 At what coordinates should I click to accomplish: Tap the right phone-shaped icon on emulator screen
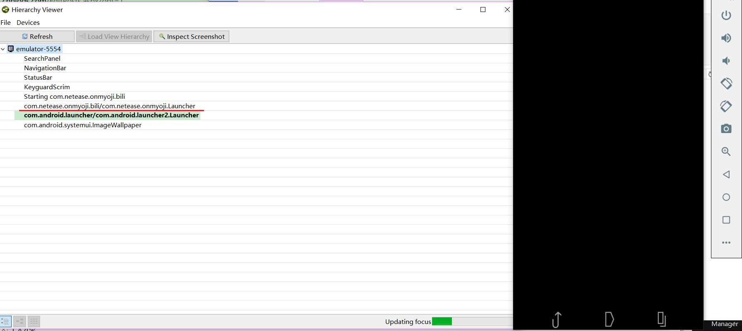coord(662,319)
